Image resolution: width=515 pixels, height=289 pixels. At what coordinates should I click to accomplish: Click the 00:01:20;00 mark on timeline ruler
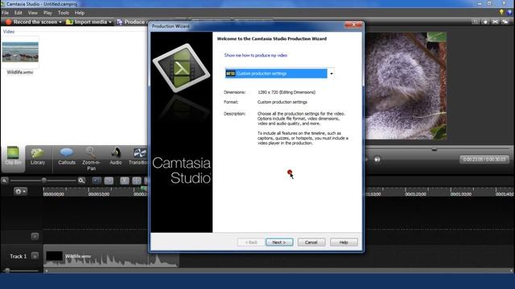pyautogui.click(x=415, y=194)
